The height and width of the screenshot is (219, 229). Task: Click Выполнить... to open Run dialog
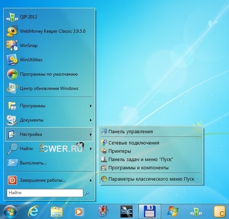(x=33, y=163)
